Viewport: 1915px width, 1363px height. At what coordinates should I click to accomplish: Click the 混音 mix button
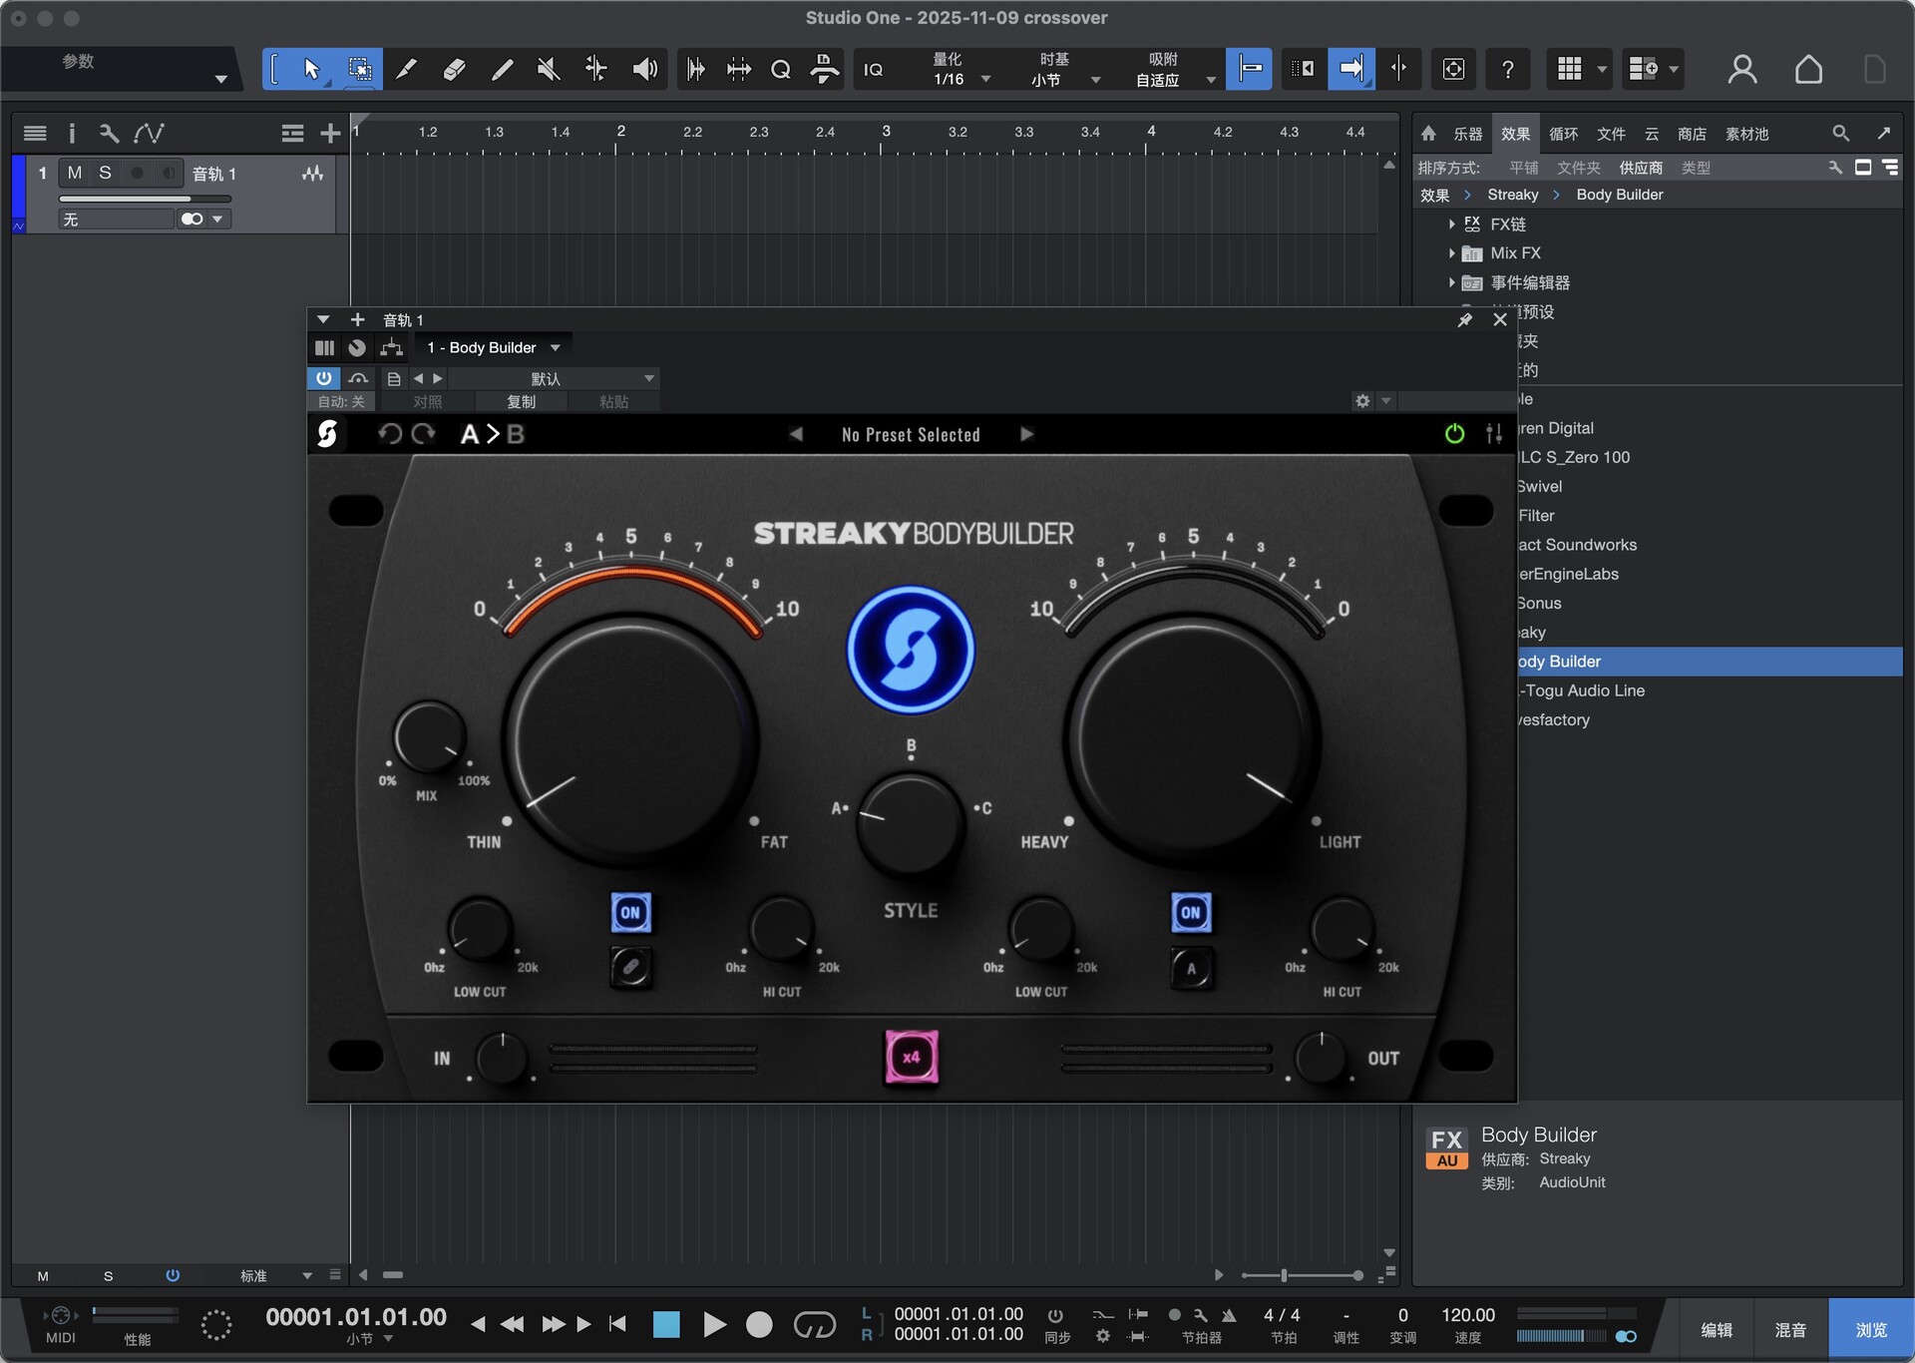point(1789,1330)
